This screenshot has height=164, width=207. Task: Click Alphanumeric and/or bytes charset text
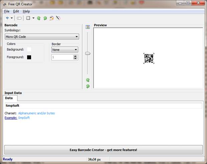pos(36,113)
